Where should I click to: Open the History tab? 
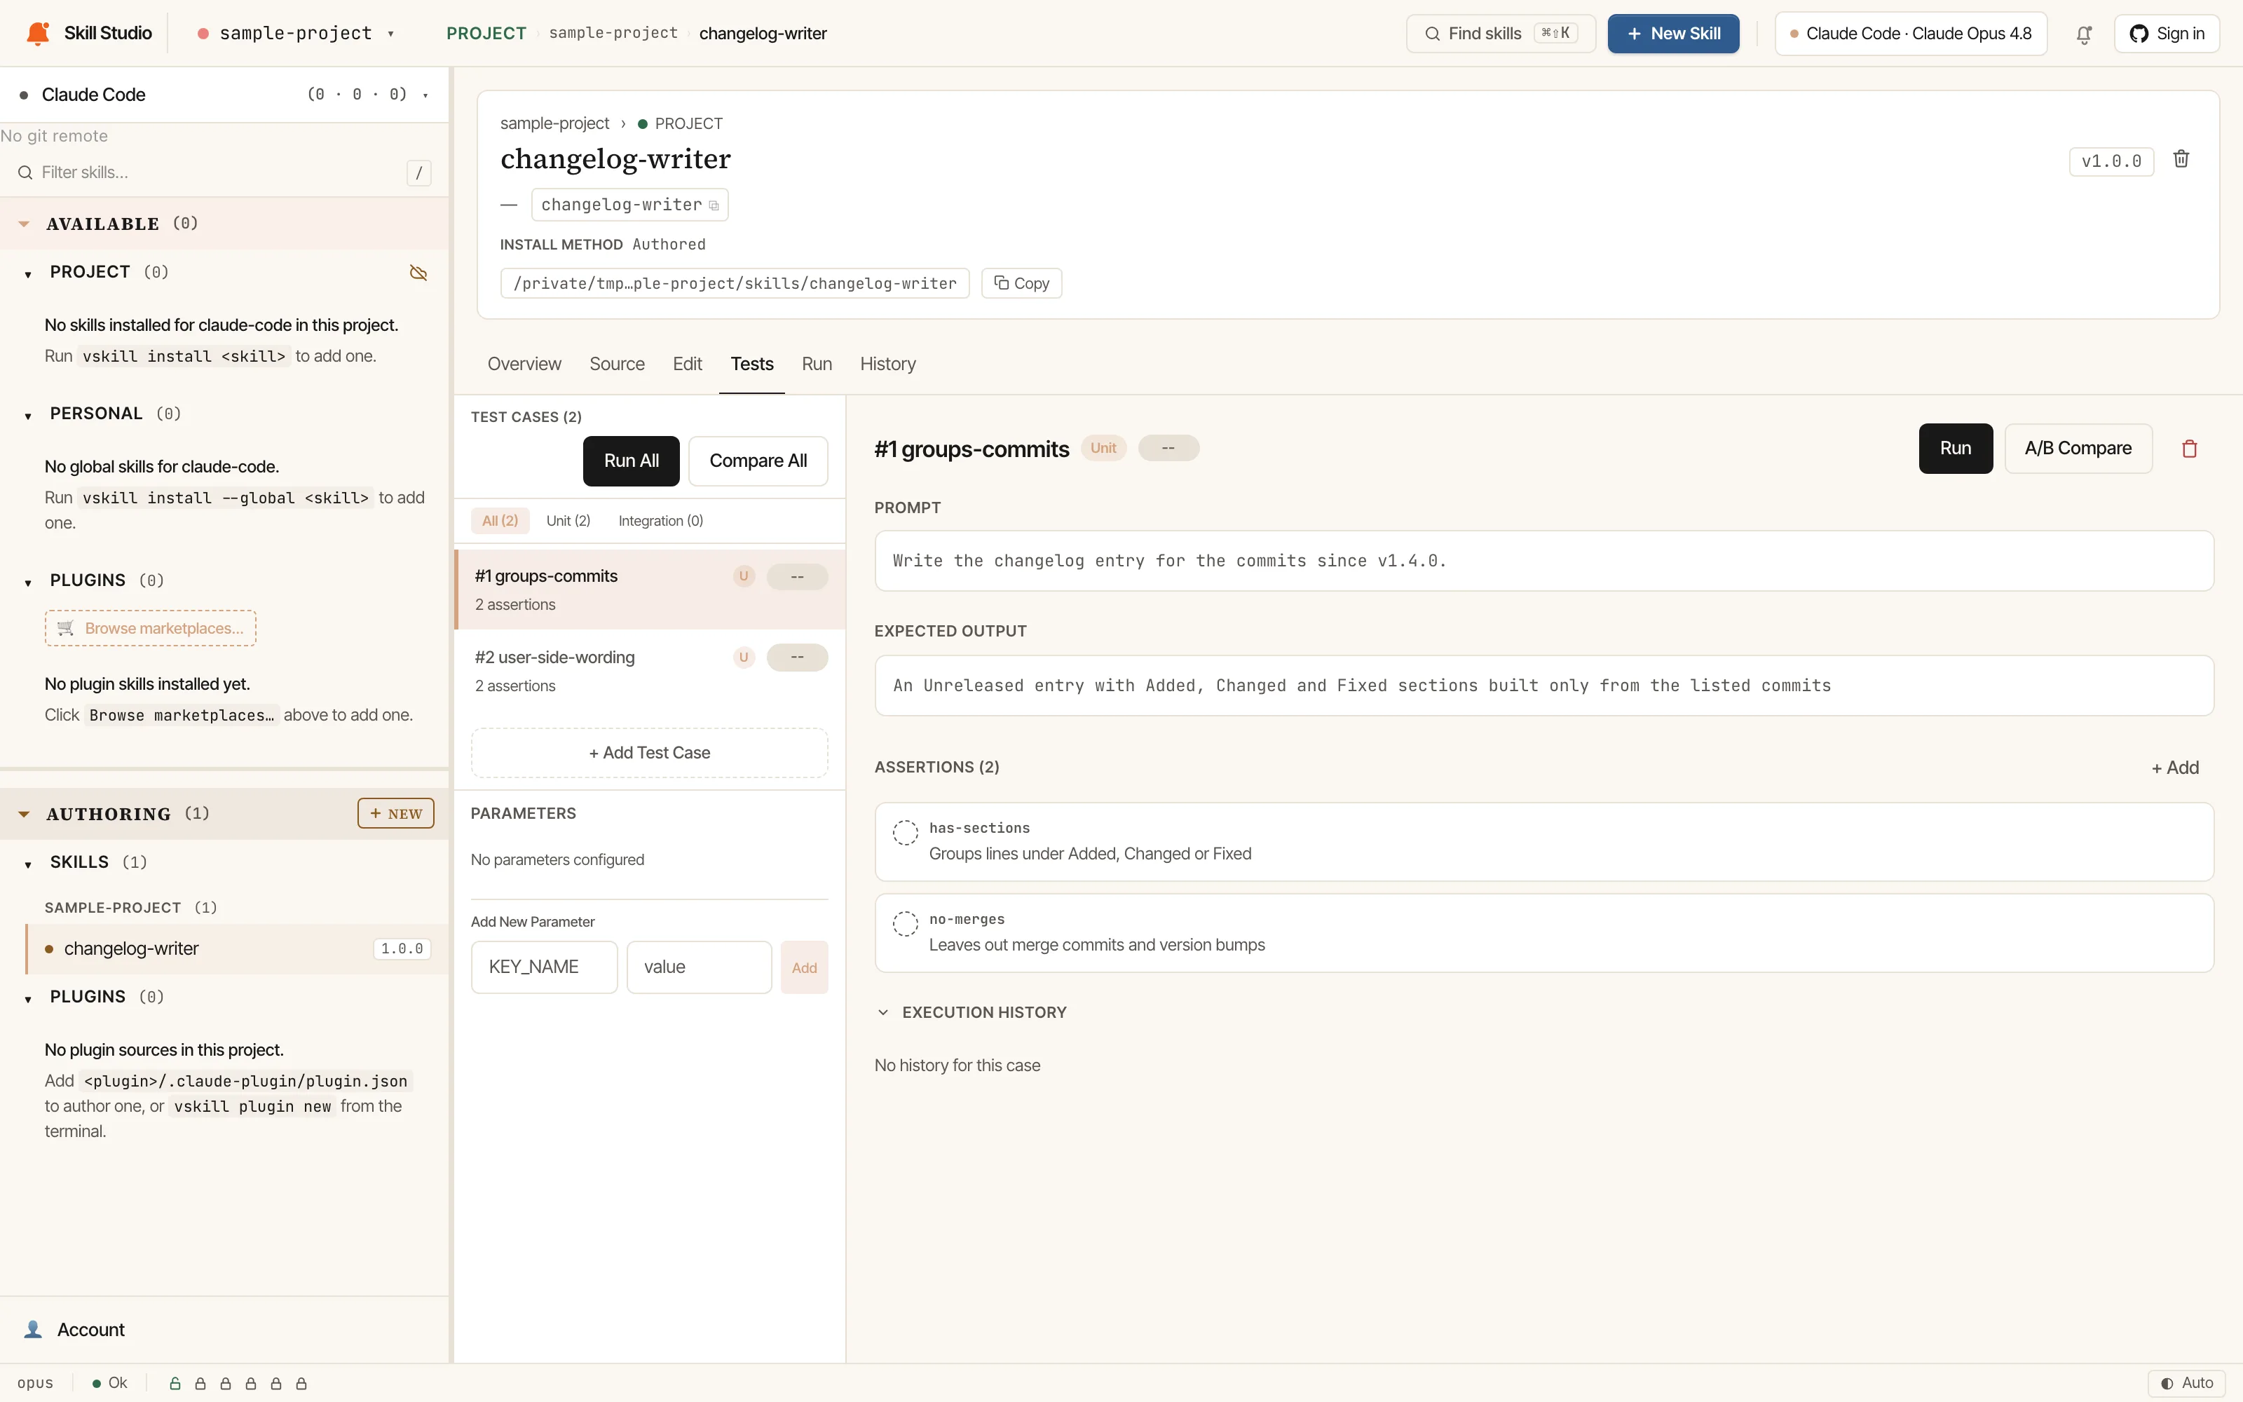[887, 365]
